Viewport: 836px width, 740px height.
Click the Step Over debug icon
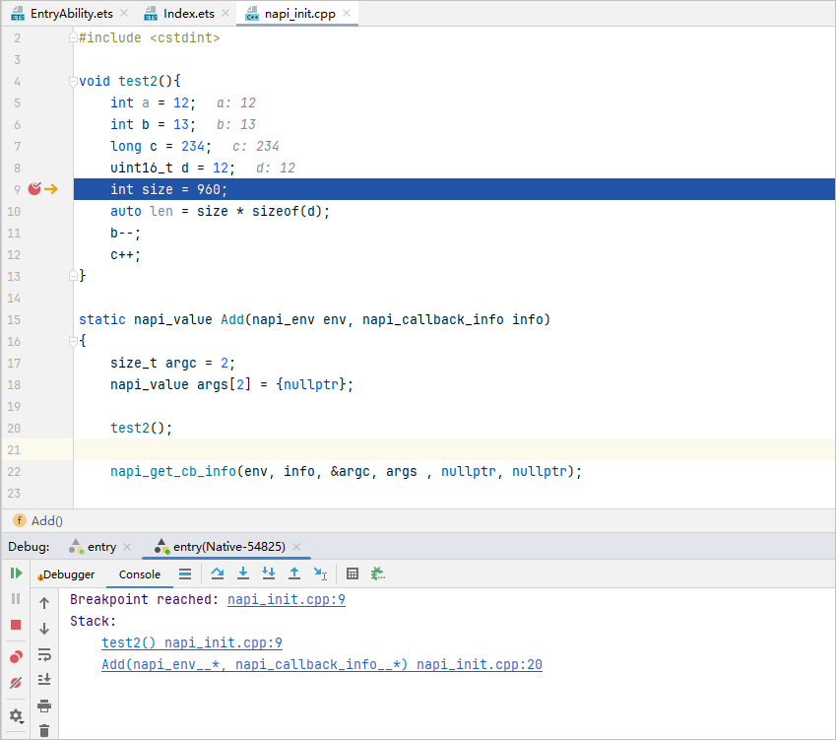(218, 573)
